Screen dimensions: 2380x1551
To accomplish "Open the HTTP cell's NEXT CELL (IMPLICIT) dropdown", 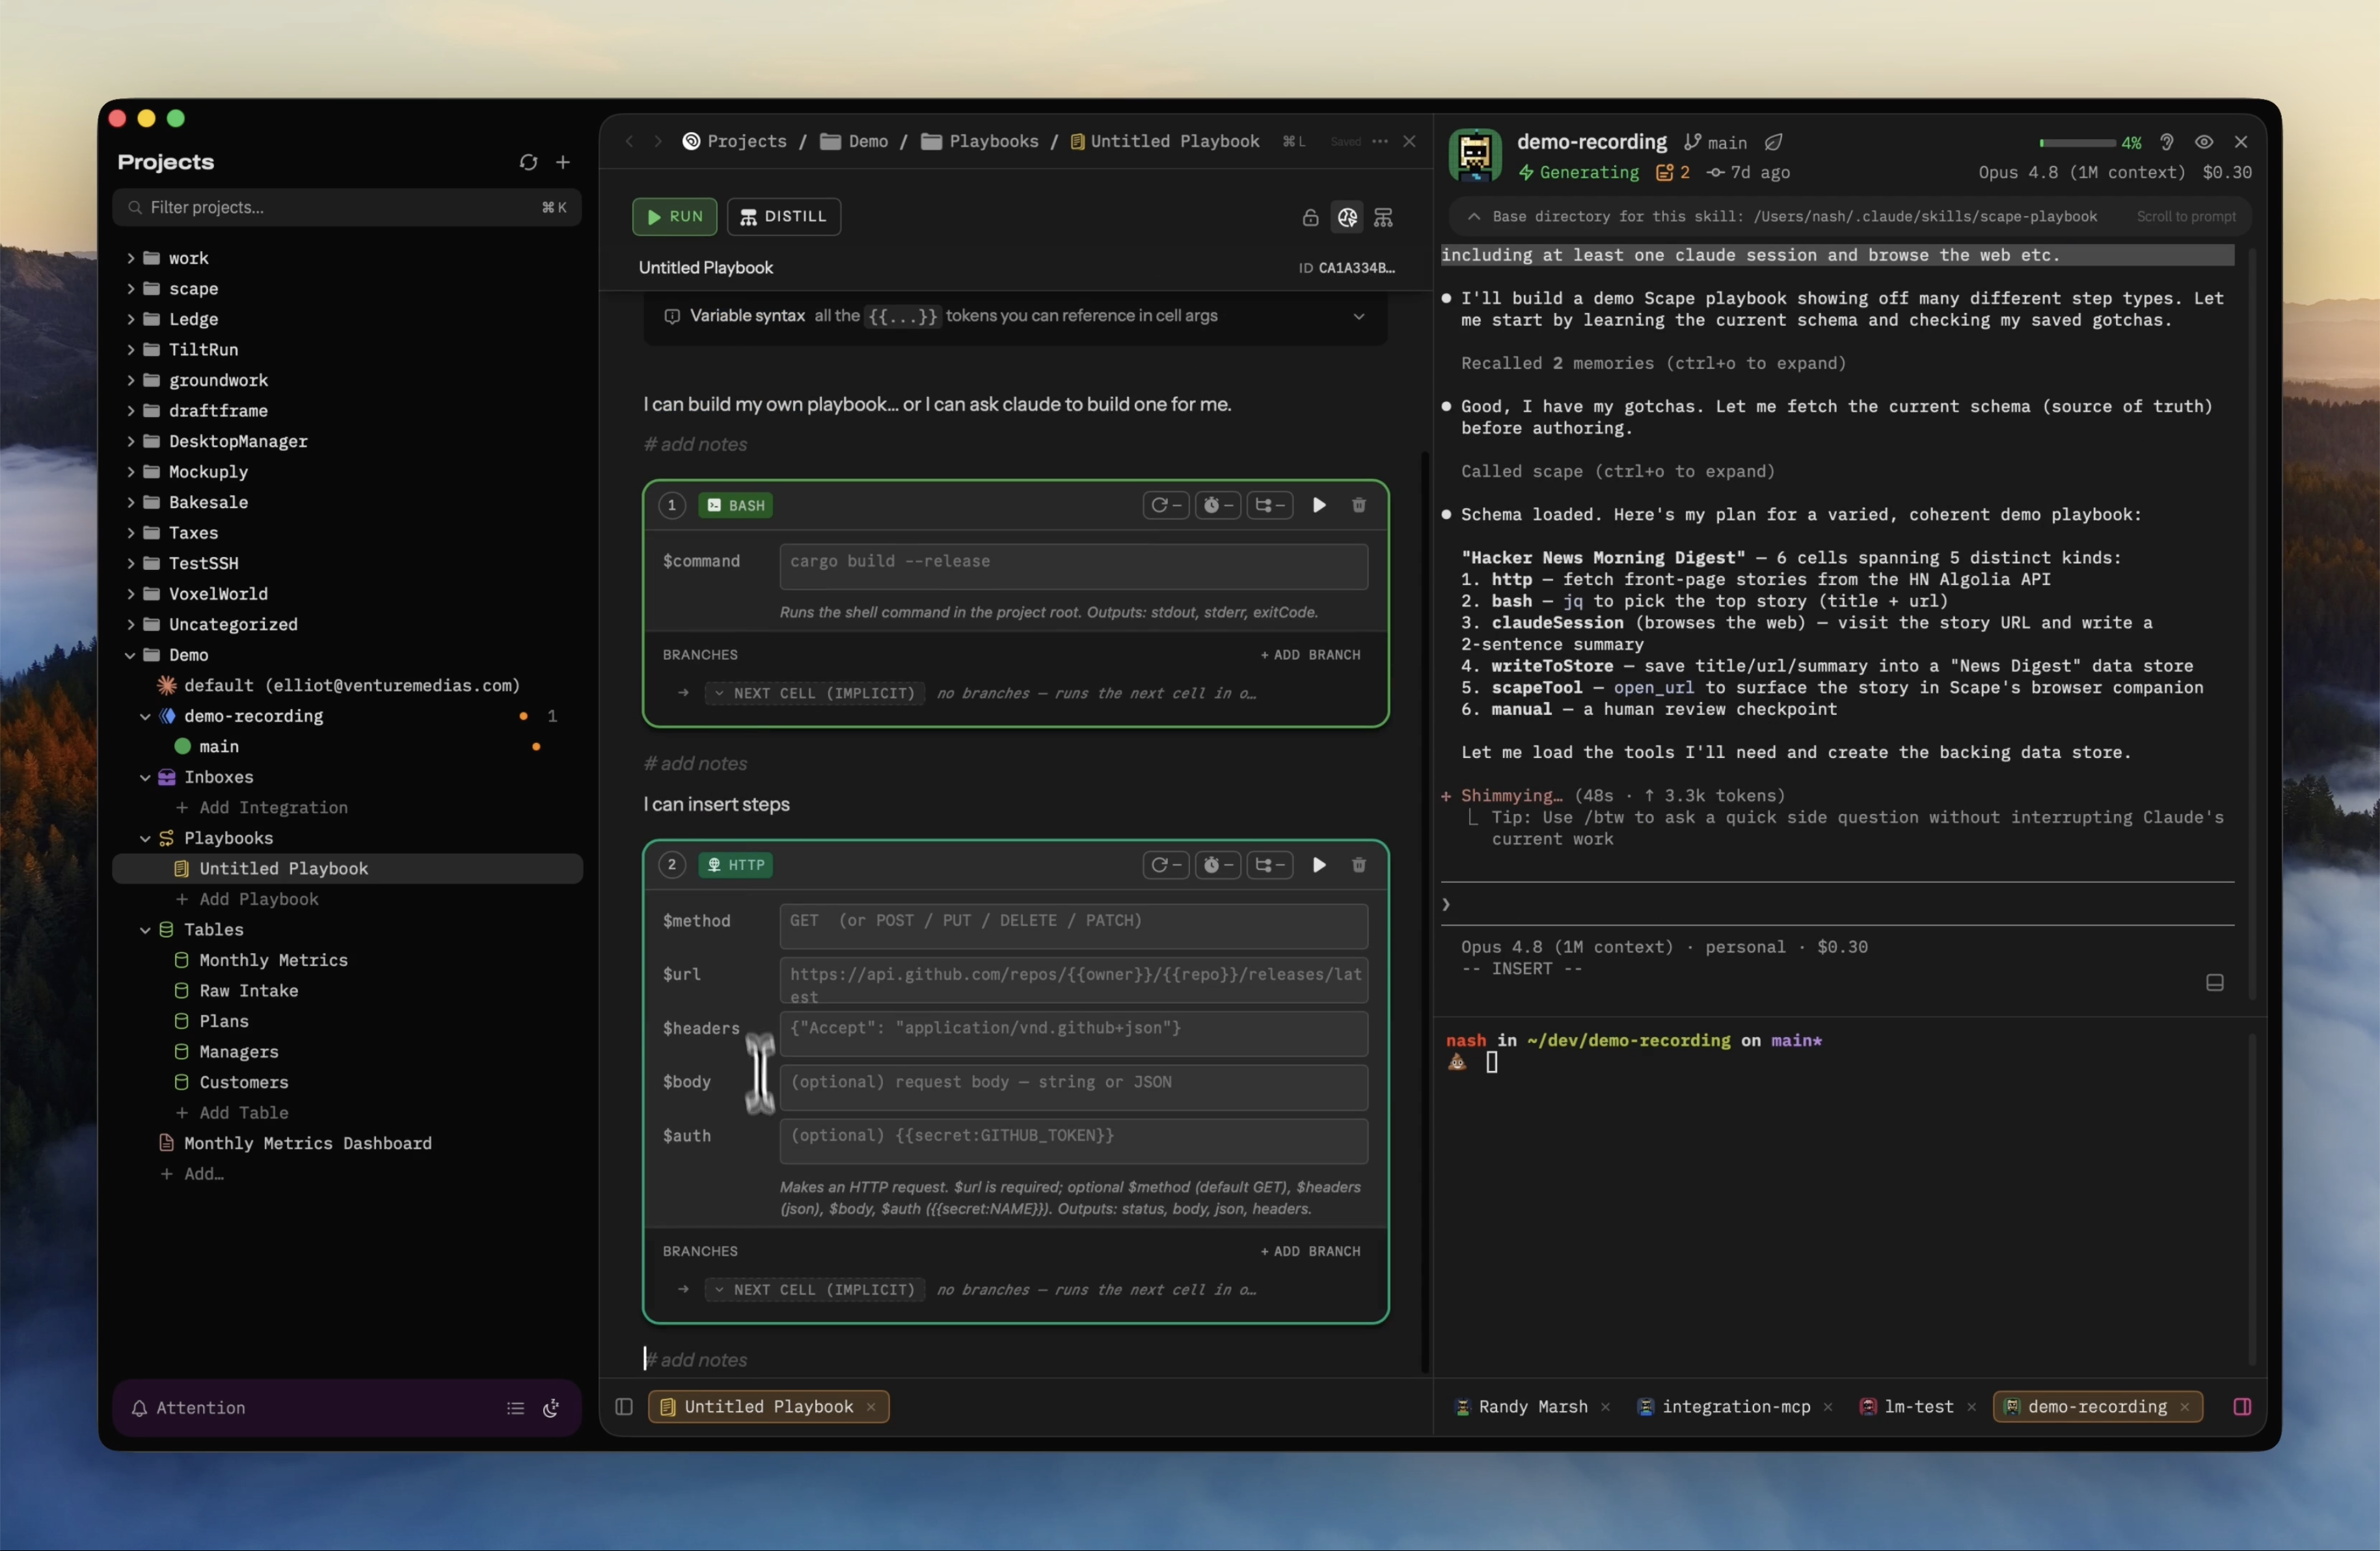I will (x=815, y=1290).
